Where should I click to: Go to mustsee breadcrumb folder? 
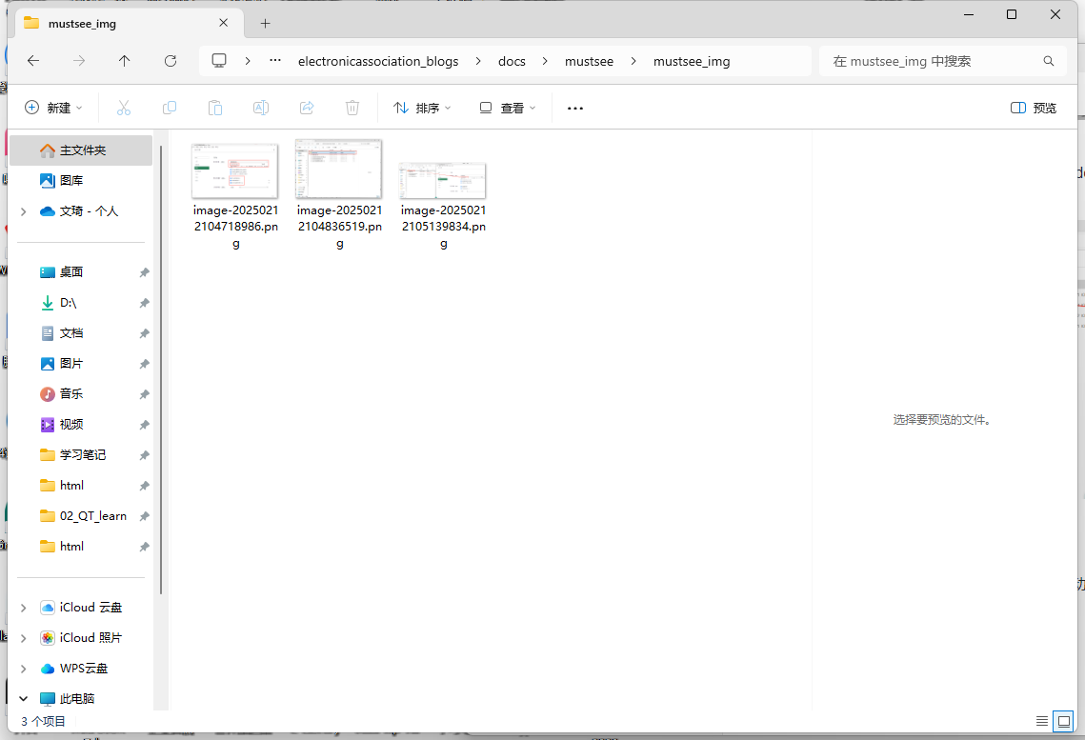coord(589,61)
